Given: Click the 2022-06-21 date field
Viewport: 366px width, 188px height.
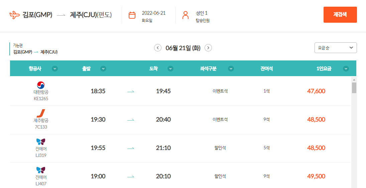Looking at the screenshot, I should coord(154,13).
